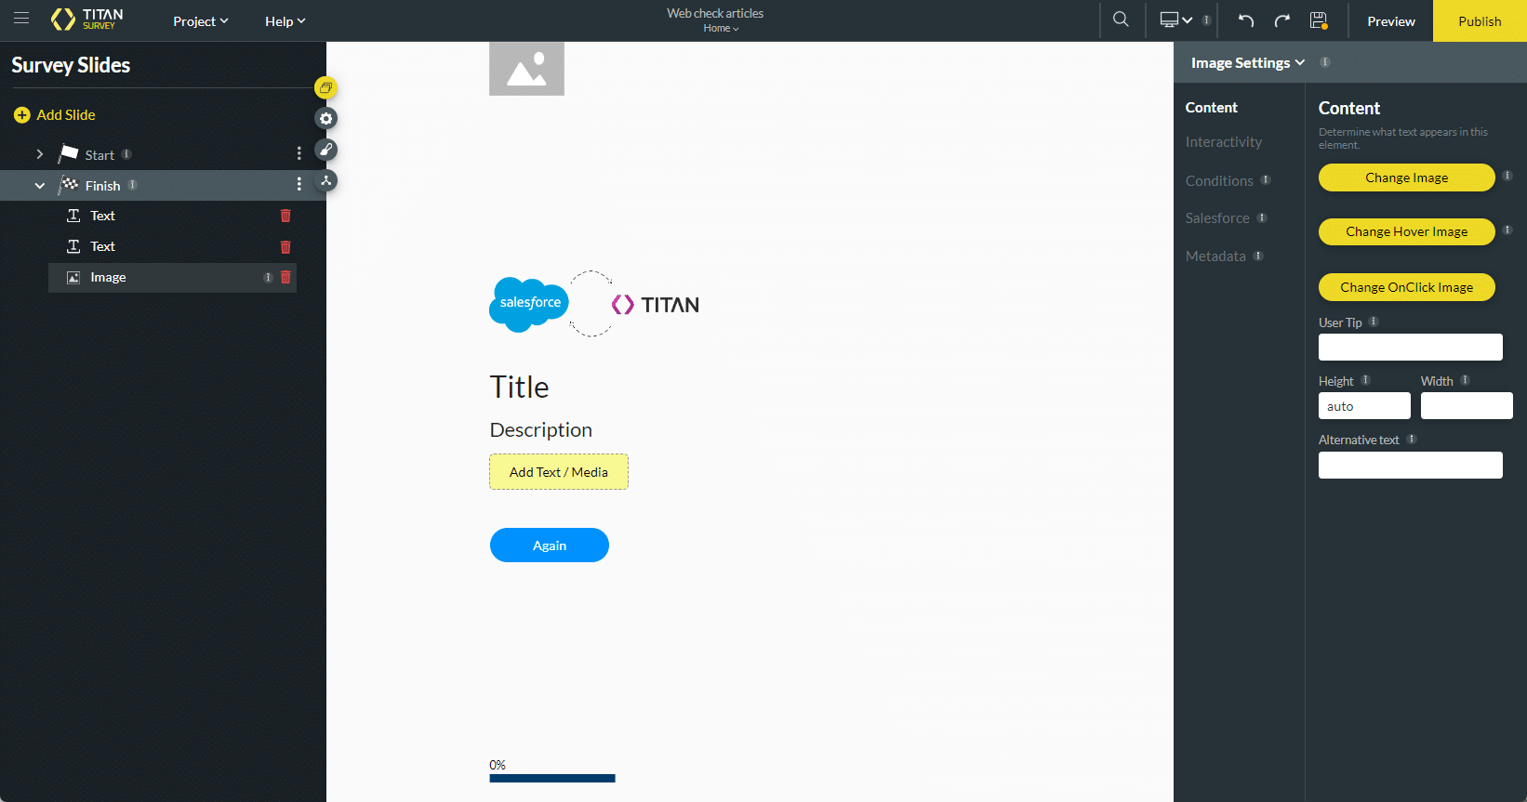The image size is (1527, 802).
Task: Click the Description text on the canvas
Action: click(x=540, y=429)
